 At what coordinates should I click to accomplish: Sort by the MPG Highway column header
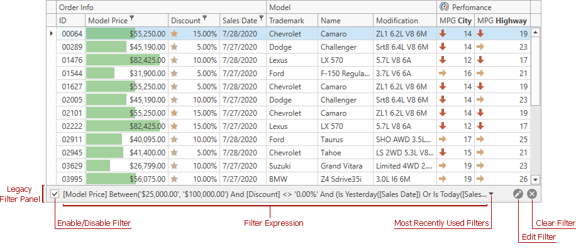coord(502,21)
